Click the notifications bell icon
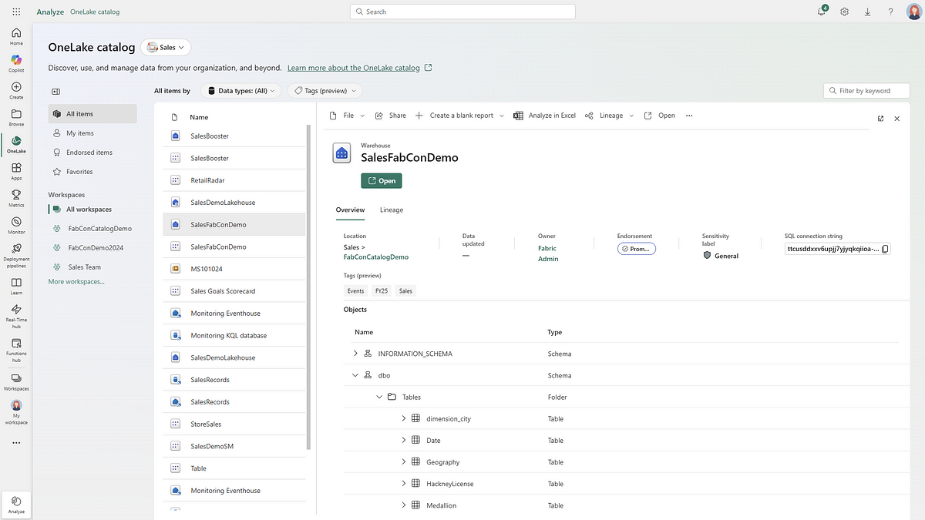Image resolution: width=925 pixels, height=520 pixels. click(x=822, y=12)
